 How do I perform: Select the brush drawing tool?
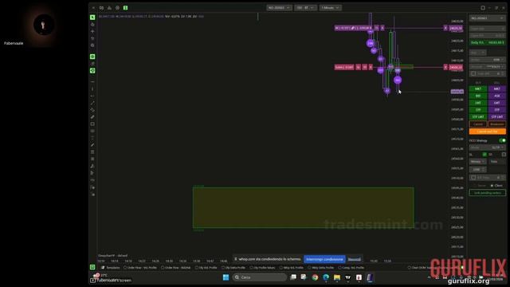click(x=92, y=145)
